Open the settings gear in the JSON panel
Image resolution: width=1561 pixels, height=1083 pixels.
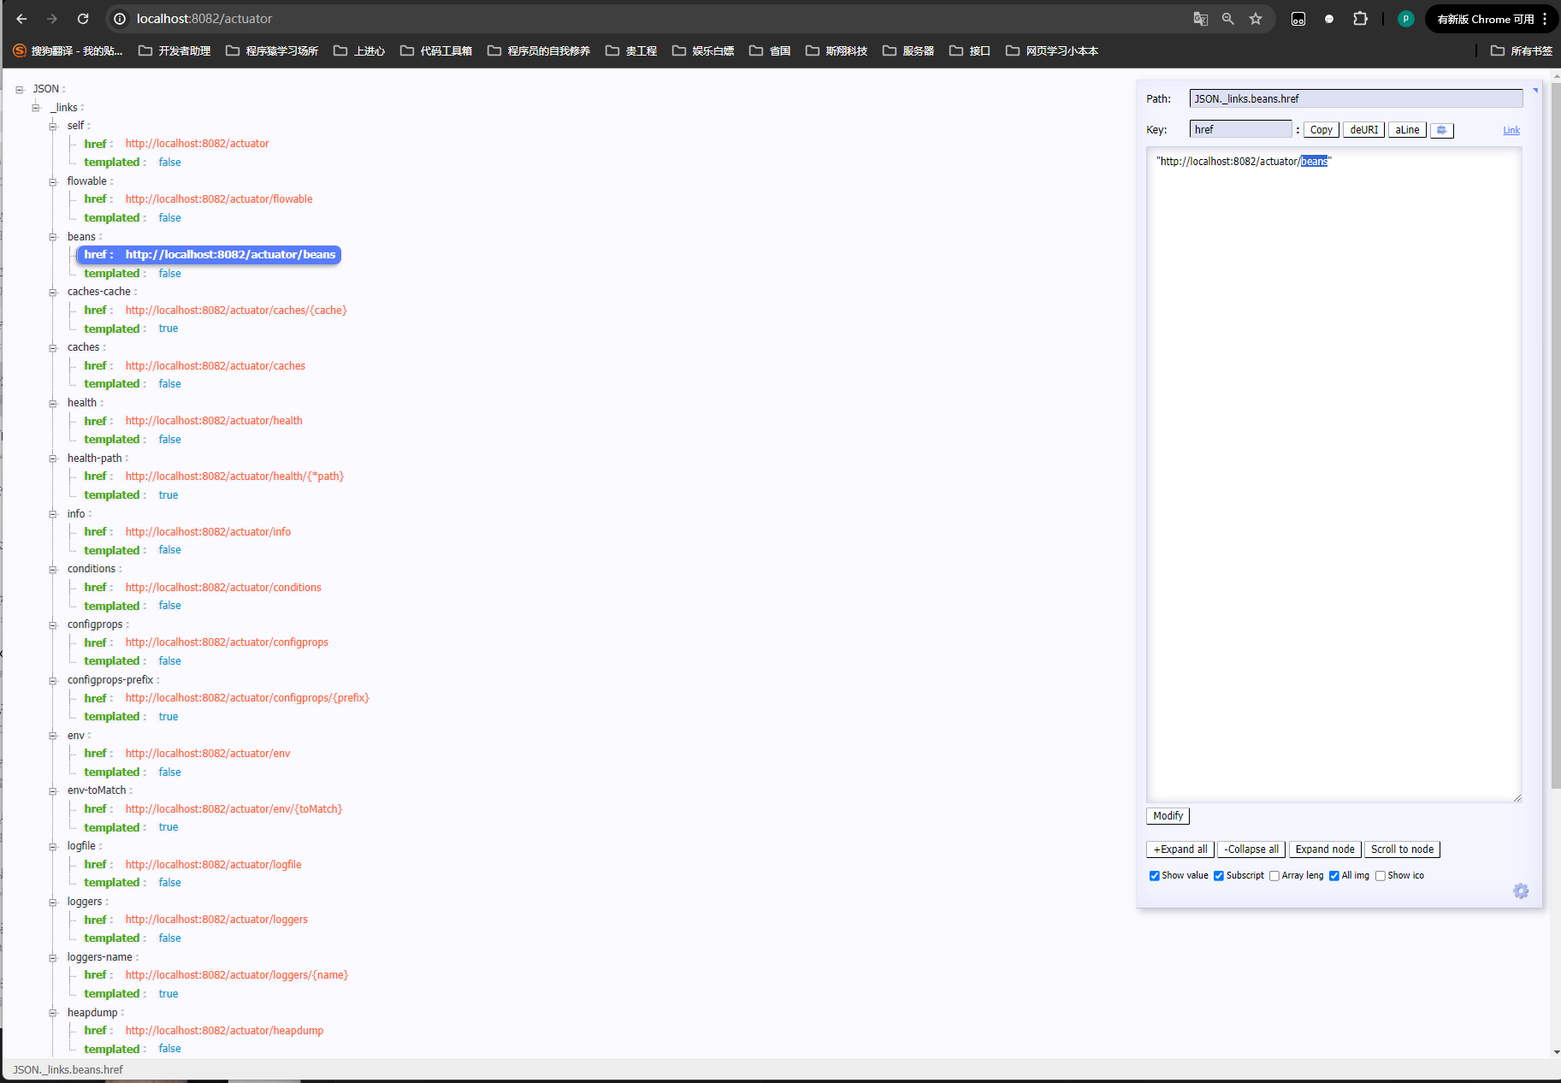pyautogui.click(x=1522, y=891)
